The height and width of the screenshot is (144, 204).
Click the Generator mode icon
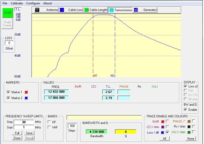pos(136,10)
